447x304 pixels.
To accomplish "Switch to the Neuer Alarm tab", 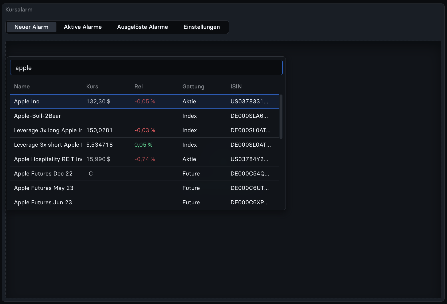I will pyautogui.click(x=31, y=27).
